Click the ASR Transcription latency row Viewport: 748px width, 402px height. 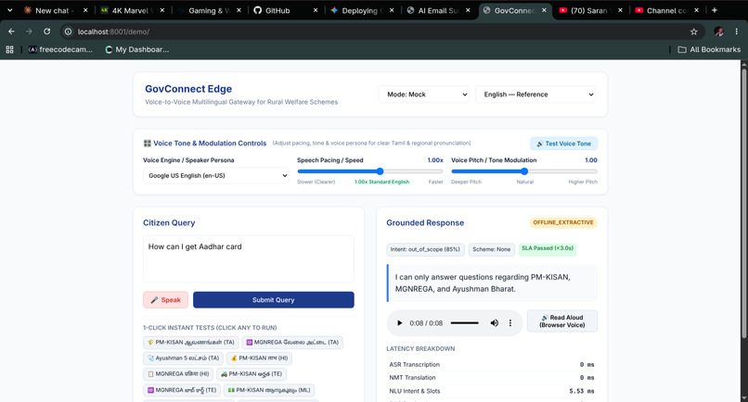point(491,364)
